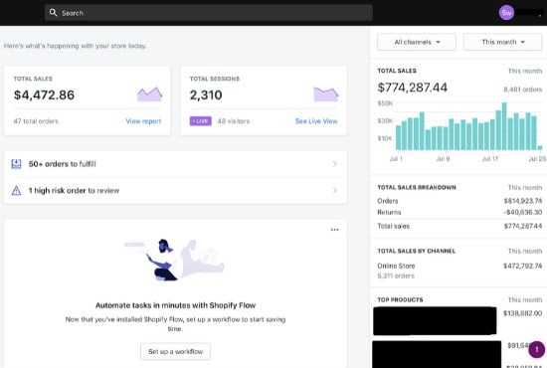
Task: Click the LIVE badge indicator
Action: pos(201,121)
